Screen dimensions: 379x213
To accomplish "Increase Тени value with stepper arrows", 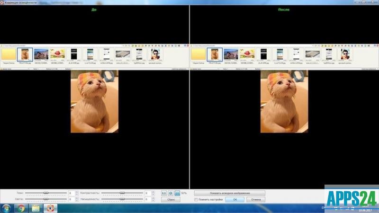I will click(77, 192).
